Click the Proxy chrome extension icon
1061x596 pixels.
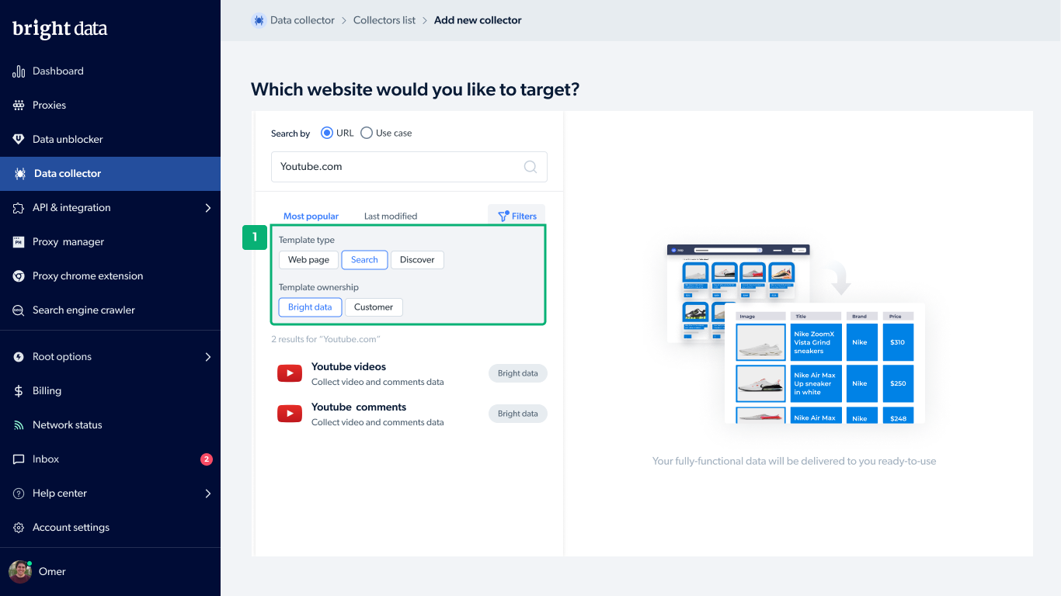[19, 276]
